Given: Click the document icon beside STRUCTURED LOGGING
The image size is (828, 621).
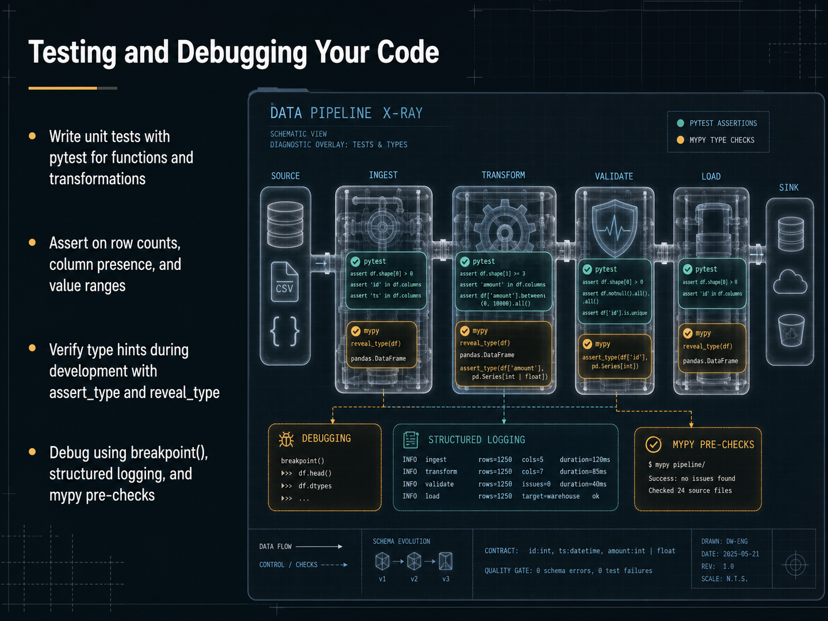Looking at the screenshot, I should tap(411, 440).
